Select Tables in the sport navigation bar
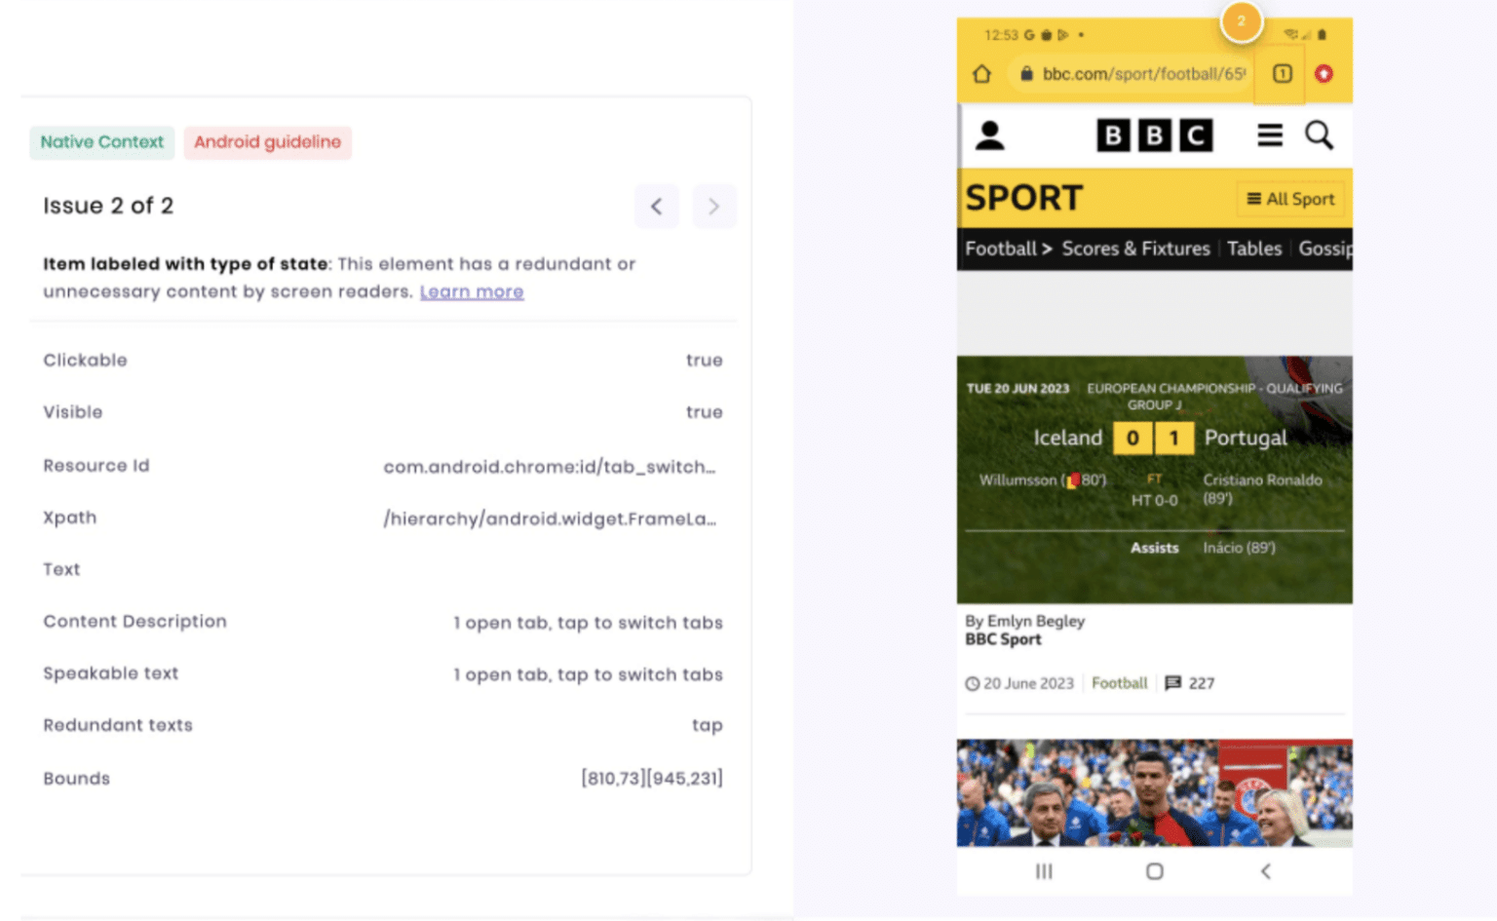Image resolution: width=1497 pixels, height=921 pixels. (x=1254, y=249)
